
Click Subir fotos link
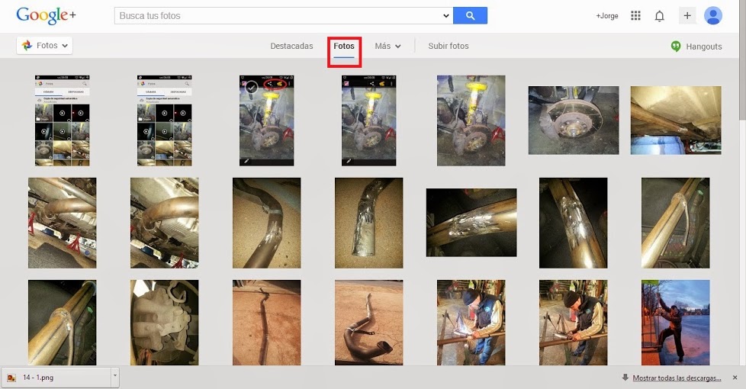tap(449, 47)
